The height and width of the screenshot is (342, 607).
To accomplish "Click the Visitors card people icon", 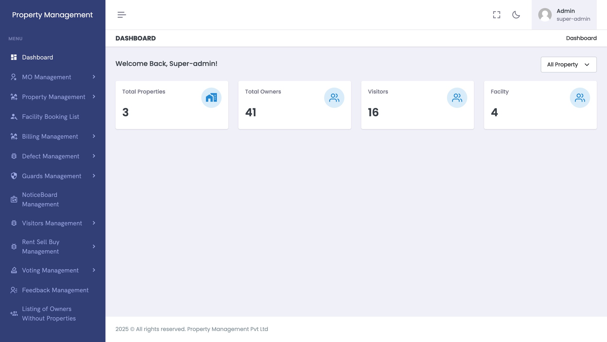I will pyautogui.click(x=457, y=98).
